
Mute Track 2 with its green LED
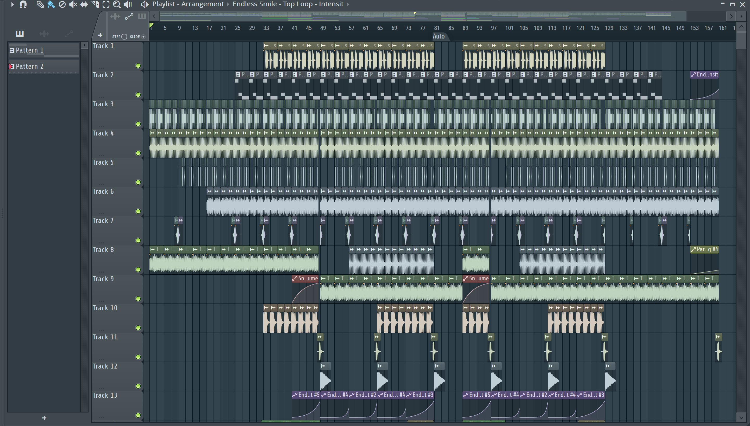(138, 95)
